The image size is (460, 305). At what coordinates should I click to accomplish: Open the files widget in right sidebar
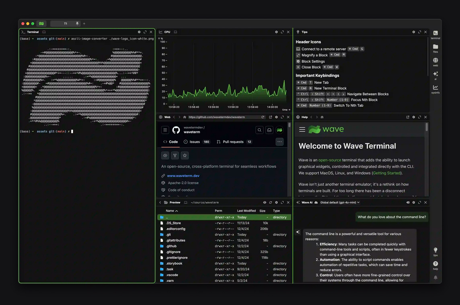[435, 48]
